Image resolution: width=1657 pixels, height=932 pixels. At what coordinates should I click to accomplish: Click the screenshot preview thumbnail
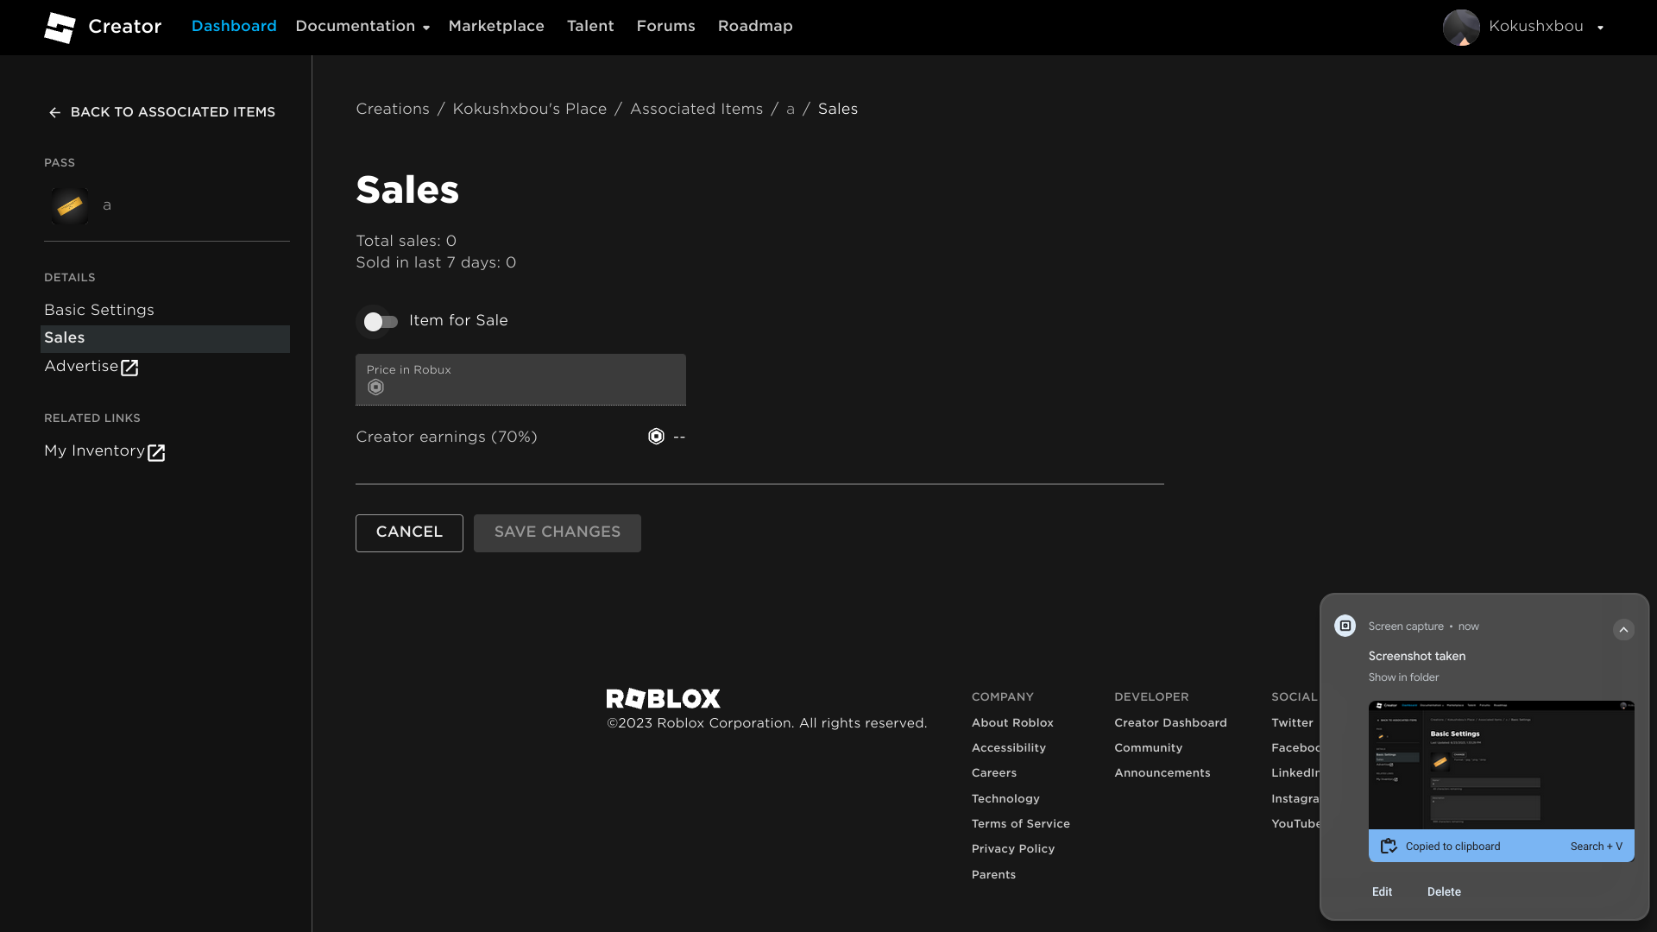point(1501,765)
